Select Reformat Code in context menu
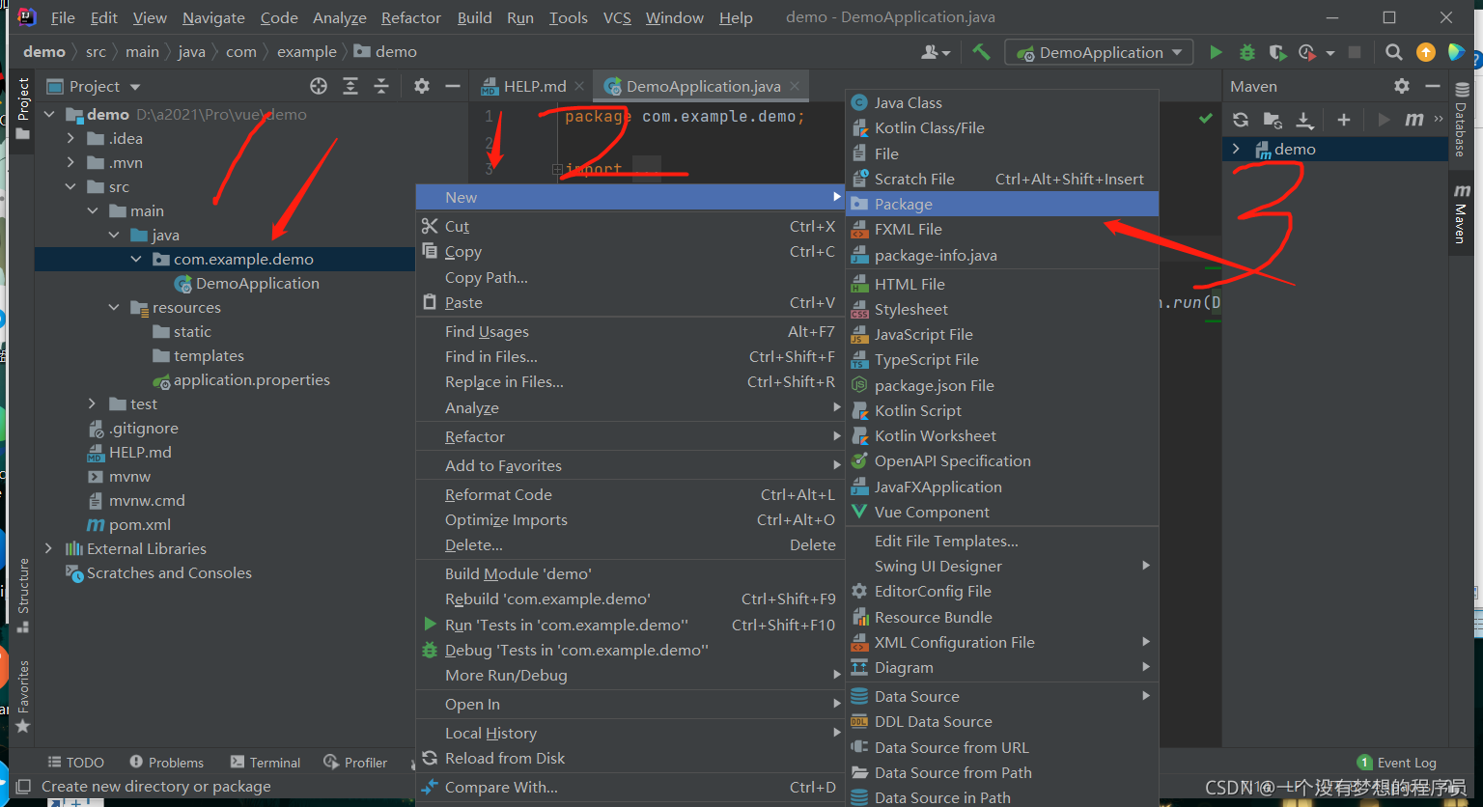 (x=630, y=494)
